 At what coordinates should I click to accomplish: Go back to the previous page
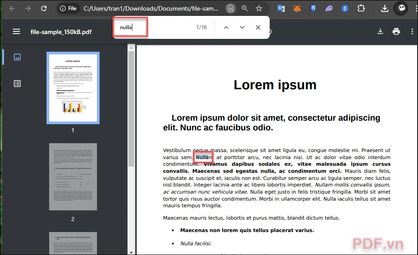click(12, 8)
